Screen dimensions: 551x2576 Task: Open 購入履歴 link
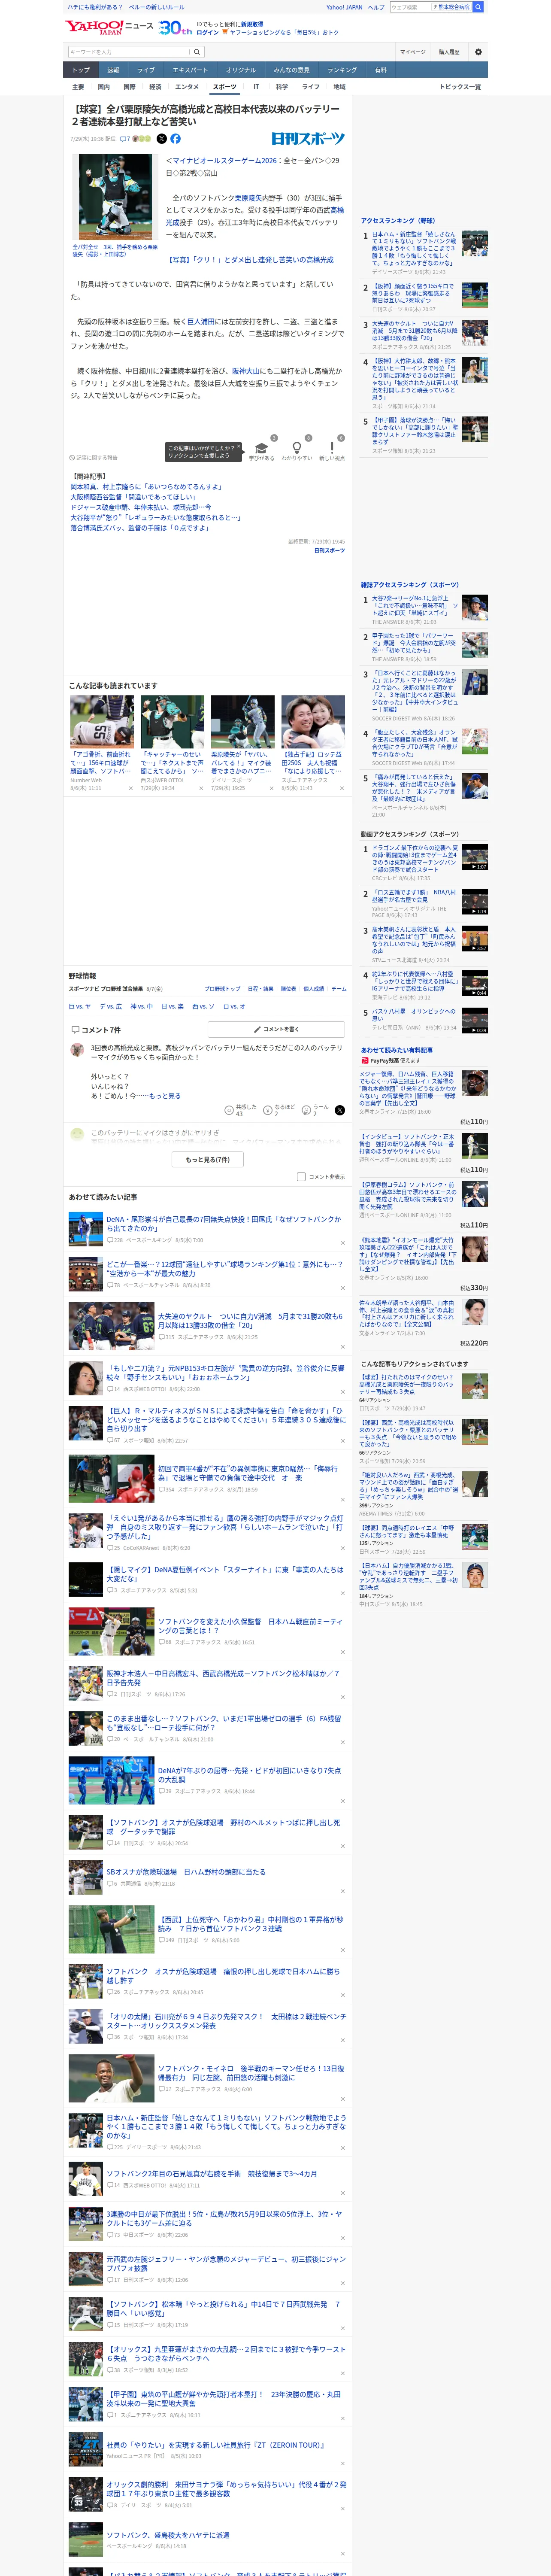(449, 52)
